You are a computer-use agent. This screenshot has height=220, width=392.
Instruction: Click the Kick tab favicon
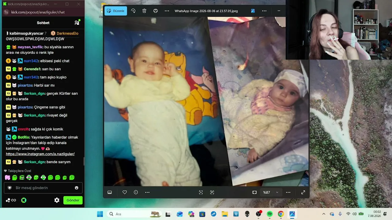point(5,4)
